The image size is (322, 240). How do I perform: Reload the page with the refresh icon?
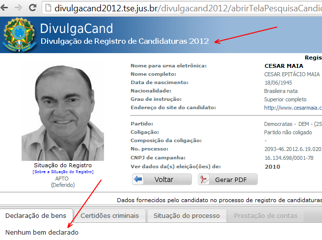pos(33,7)
